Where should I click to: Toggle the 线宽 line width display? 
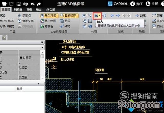pyautogui.click(x=140, y=16)
